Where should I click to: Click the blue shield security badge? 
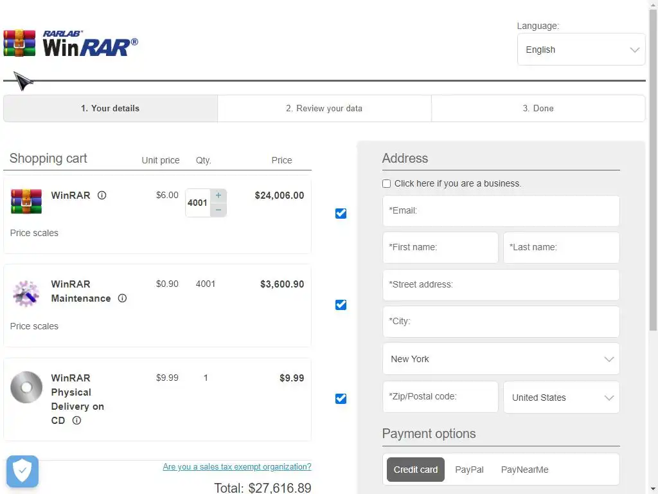[22, 471]
